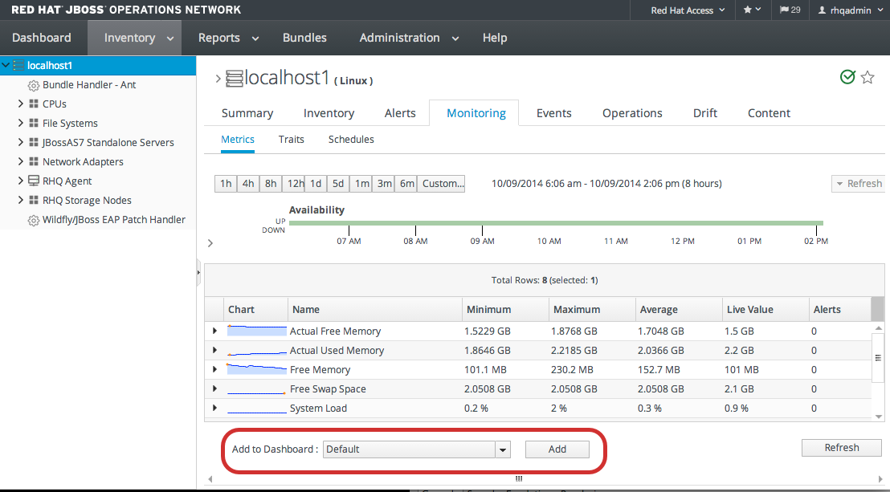890x492 pixels.
Task: Click the Free Memory chart thumbnail
Action: pos(256,369)
